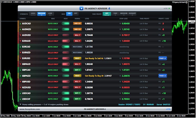
Task: Click the USDCAD profit value +10
Action: click(x=164, y=93)
